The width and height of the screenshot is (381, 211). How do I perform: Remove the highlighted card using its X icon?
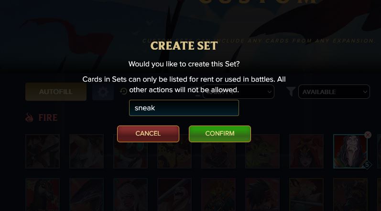click(368, 135)
